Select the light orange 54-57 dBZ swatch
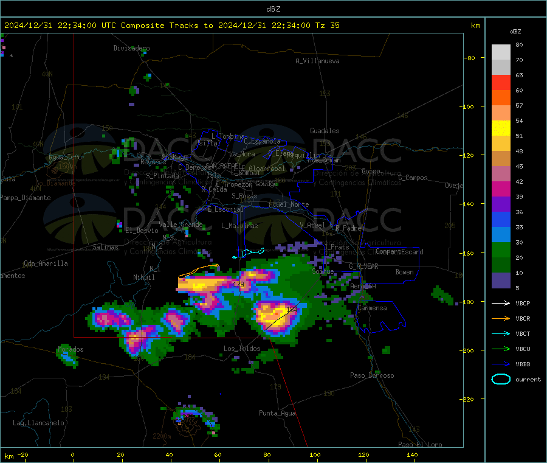The image size is (547, 463). [501, 113]
